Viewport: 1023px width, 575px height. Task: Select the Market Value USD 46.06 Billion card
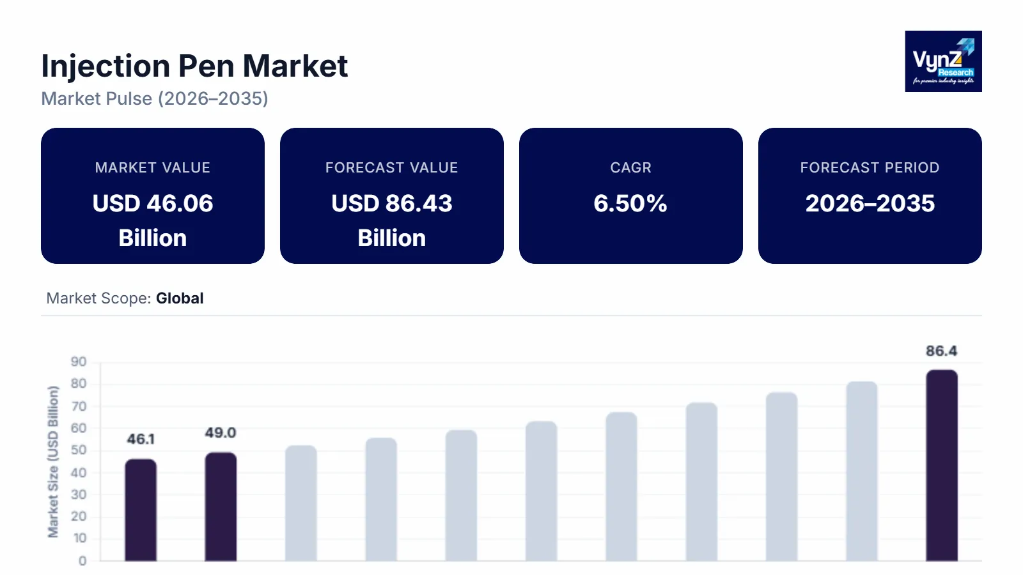tap(153, 195)
